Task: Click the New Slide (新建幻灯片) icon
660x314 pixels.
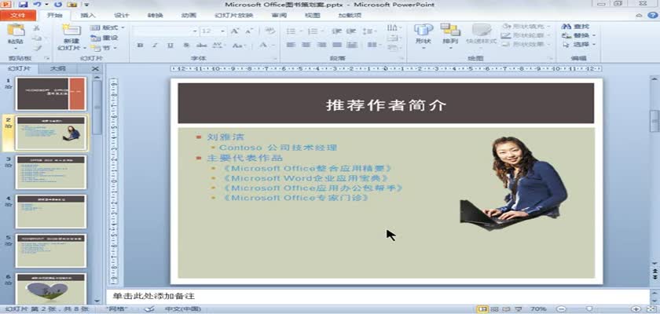Action: click(71, 31)
